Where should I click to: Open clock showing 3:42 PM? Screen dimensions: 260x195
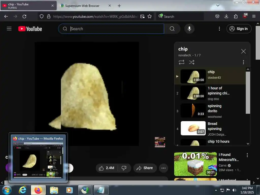[247, 190]
